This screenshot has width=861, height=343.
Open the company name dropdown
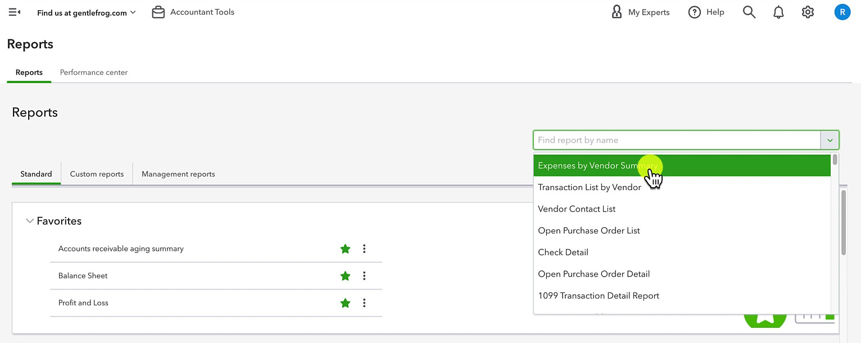coord(87,12)
